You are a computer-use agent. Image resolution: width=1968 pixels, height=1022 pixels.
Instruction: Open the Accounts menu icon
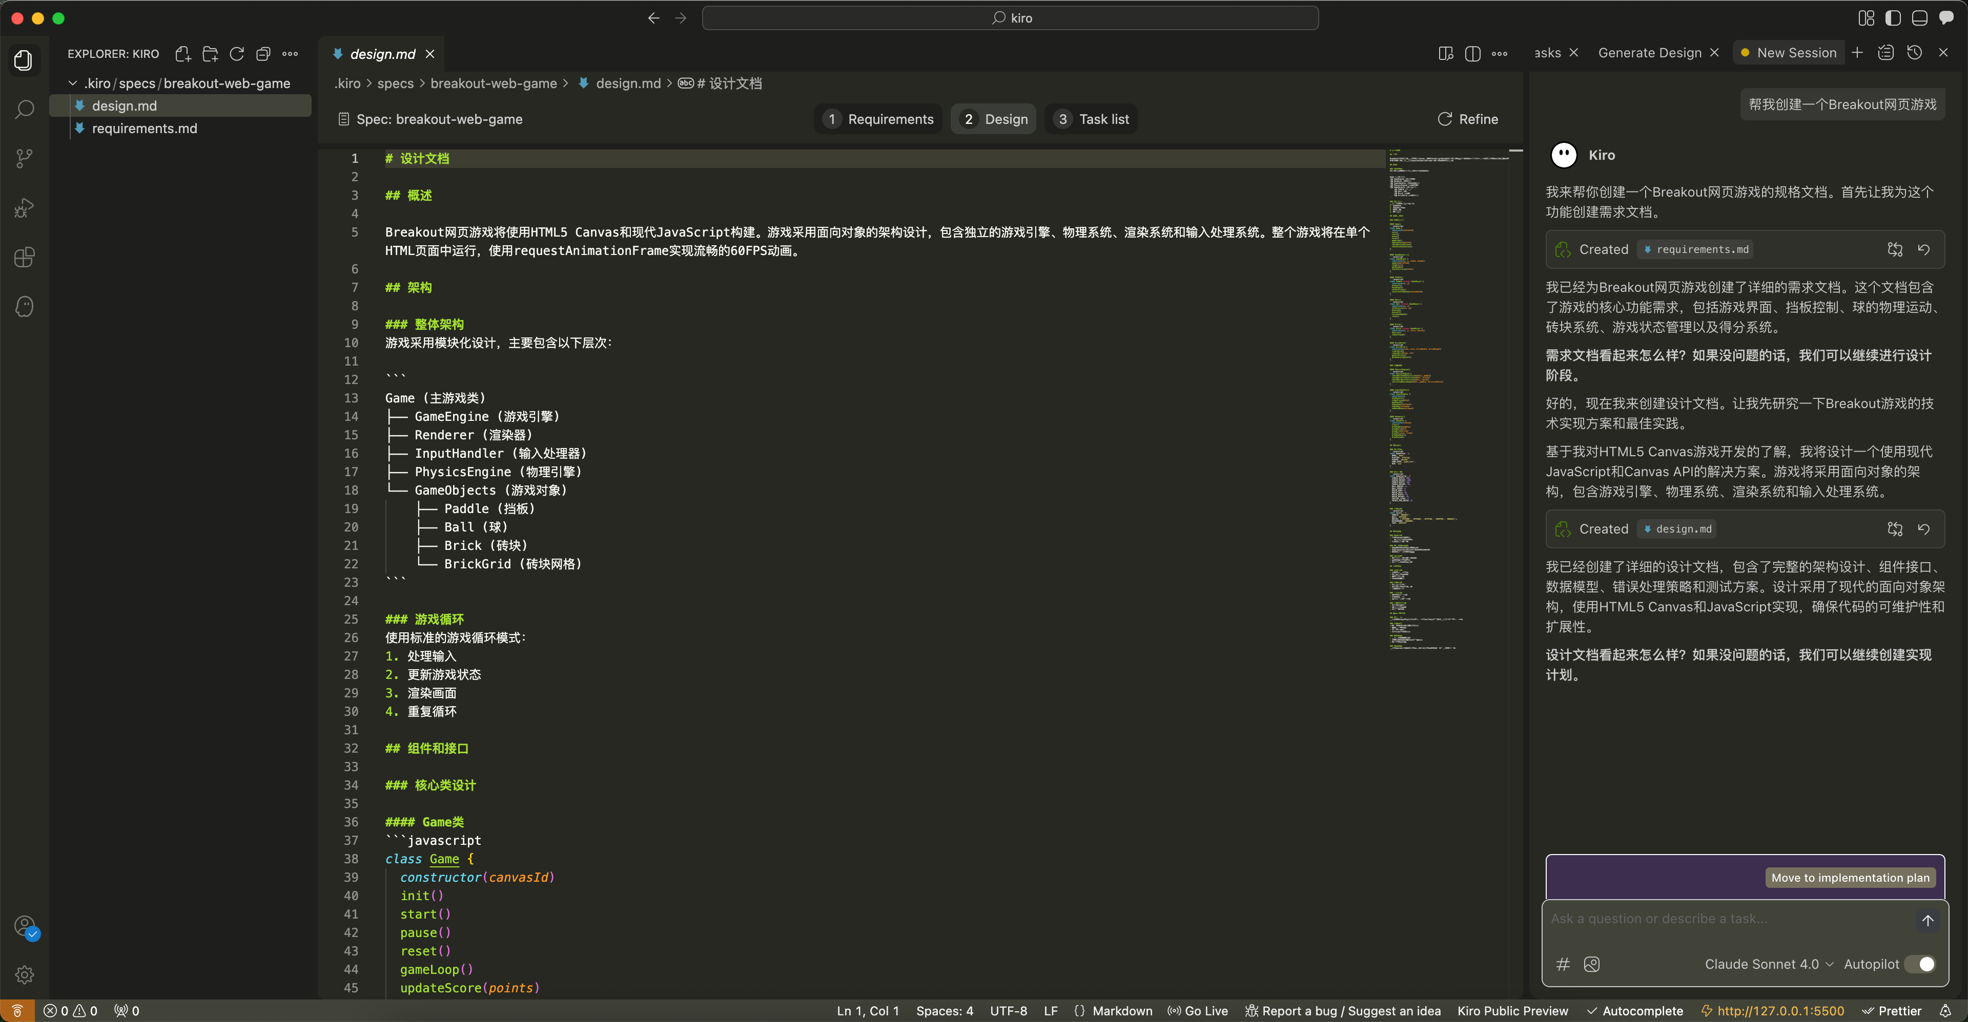tap(25, 927)
